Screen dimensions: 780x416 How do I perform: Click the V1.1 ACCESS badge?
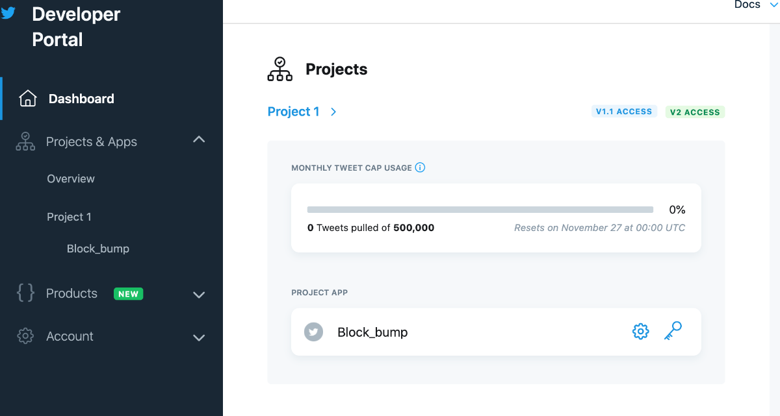point(624,112)
